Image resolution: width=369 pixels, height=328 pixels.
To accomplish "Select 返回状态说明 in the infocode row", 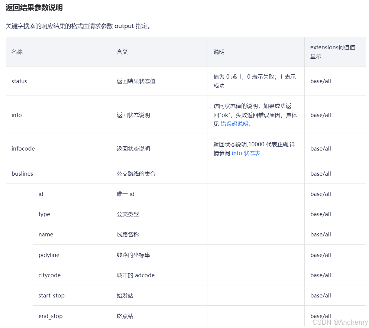I will point(133,148).
